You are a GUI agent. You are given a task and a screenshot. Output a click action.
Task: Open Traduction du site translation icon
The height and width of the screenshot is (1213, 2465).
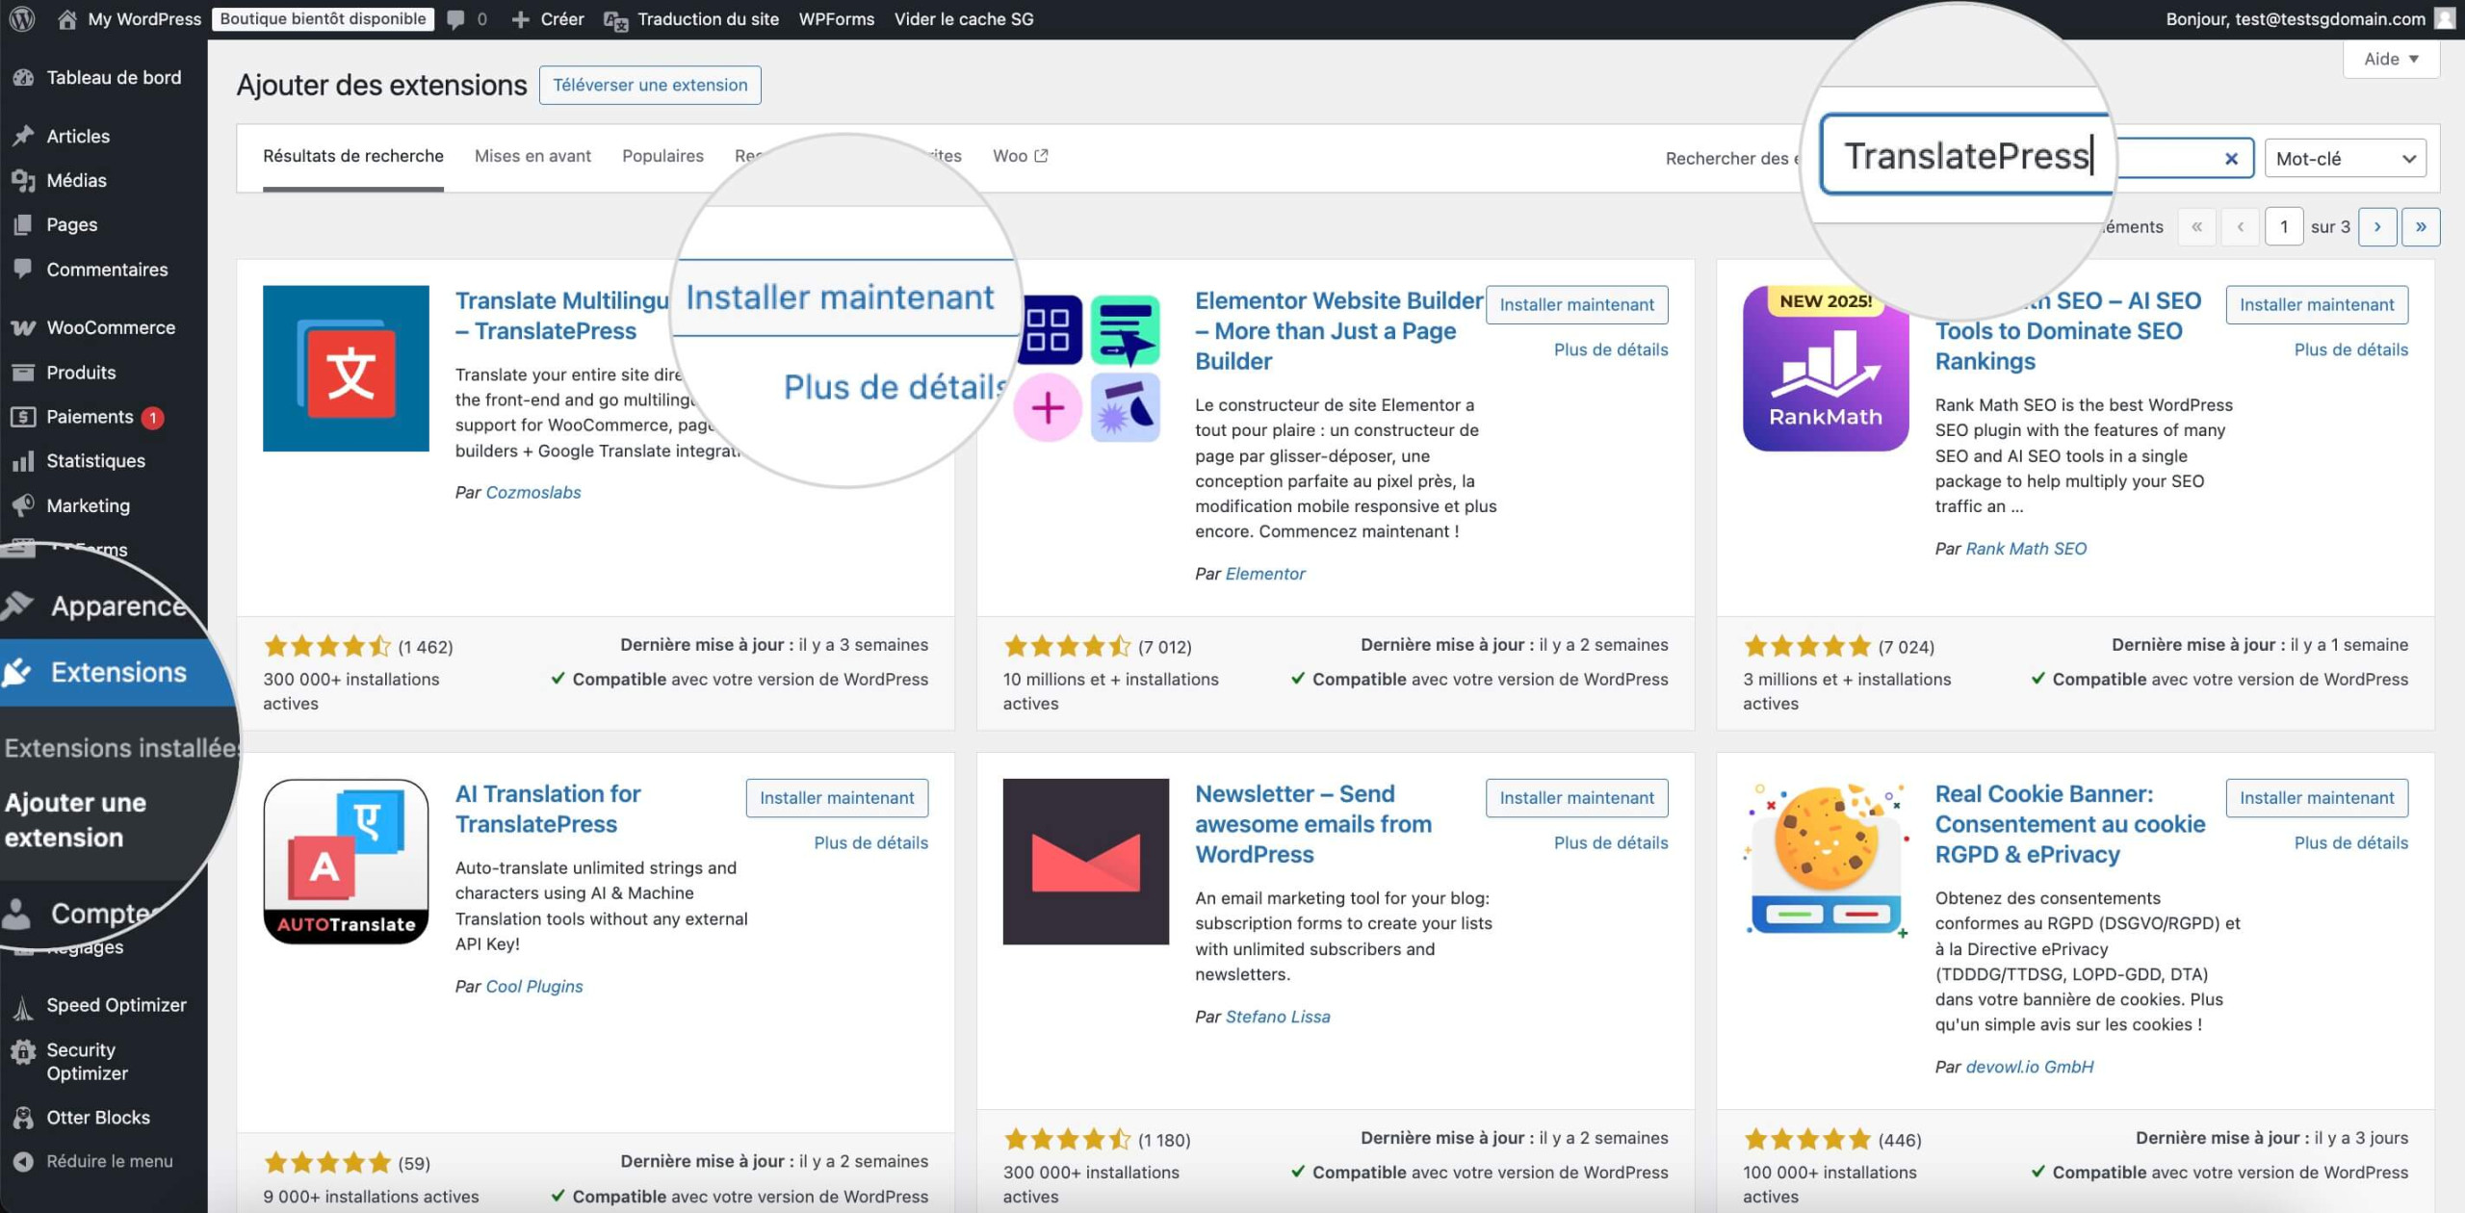pos(615,20)
